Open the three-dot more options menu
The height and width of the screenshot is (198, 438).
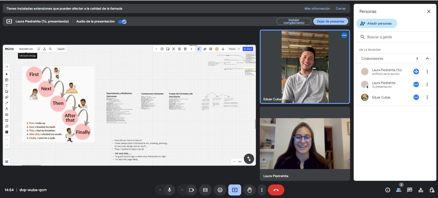pyautogui.click(x=262, y=190)
